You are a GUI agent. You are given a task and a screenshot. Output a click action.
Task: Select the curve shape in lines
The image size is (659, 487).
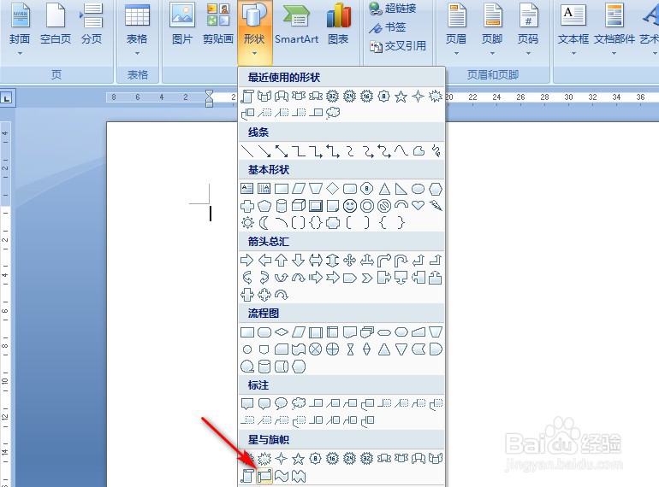[x=401, y=151]
